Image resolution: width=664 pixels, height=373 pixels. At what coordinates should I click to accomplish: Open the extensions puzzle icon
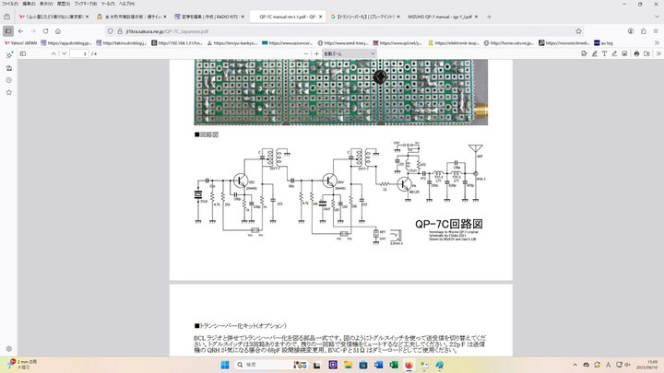click(x=644, y=31)
